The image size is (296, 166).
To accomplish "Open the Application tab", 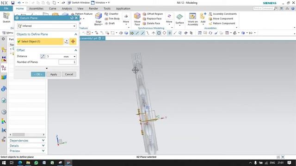I will pyautogui.click(x=123, y=8).
